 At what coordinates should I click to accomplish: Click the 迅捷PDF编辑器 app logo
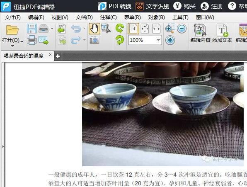click(6, 7)
